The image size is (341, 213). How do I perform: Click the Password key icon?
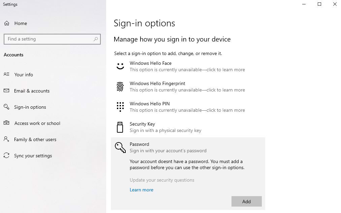click(120, 148)
